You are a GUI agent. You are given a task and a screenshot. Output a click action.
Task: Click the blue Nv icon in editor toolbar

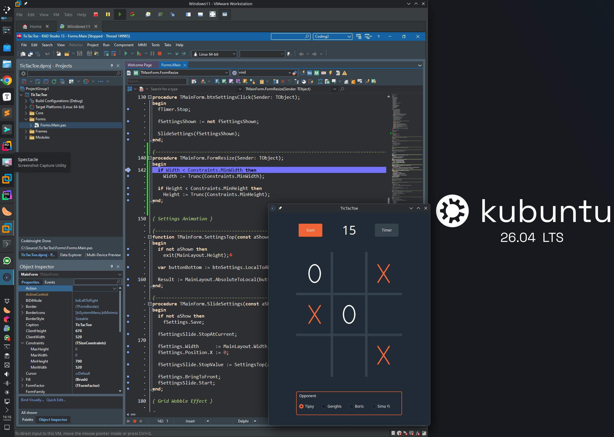pos(310,73)
